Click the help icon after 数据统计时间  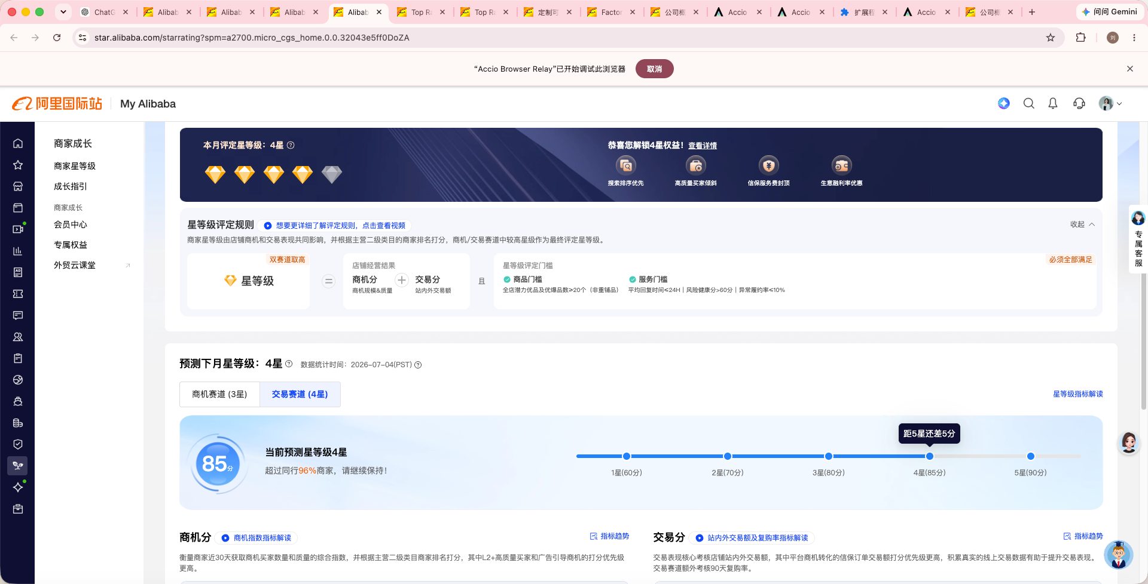(x=418, y=365)
